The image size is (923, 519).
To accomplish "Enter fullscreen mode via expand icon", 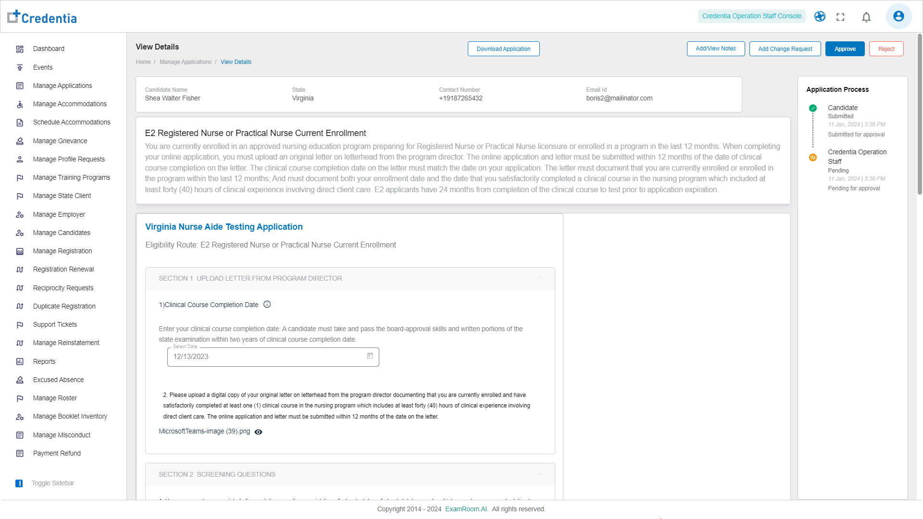I will (840, 17).
